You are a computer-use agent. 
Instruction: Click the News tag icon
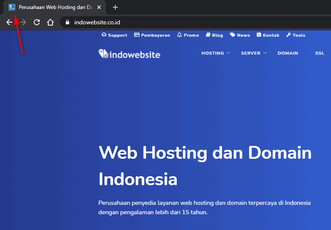[x=233, y=35]
